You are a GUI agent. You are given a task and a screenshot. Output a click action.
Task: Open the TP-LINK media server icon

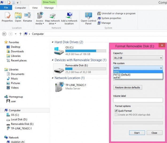[x=59, y=87]
